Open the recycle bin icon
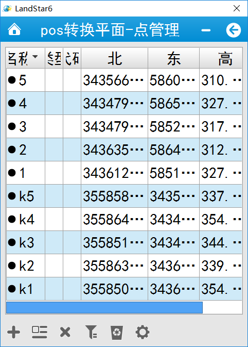Viewport: 248px width, 347px height. click(117, 333)
